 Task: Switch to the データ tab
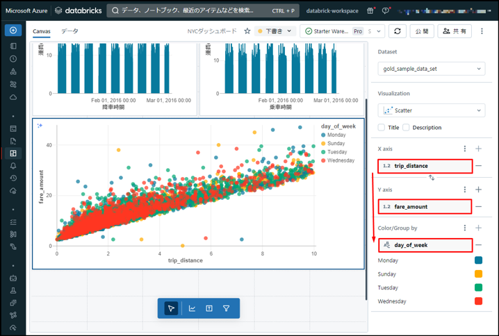[x=69, y=31]
